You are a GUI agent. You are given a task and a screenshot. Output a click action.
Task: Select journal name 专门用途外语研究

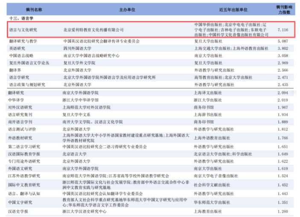tap(24, 161)
